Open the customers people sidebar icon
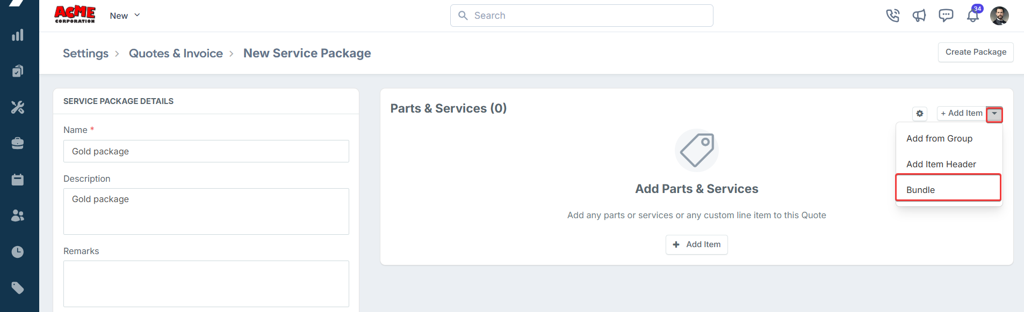This screenshot has height=312, width=1024. 18,216
